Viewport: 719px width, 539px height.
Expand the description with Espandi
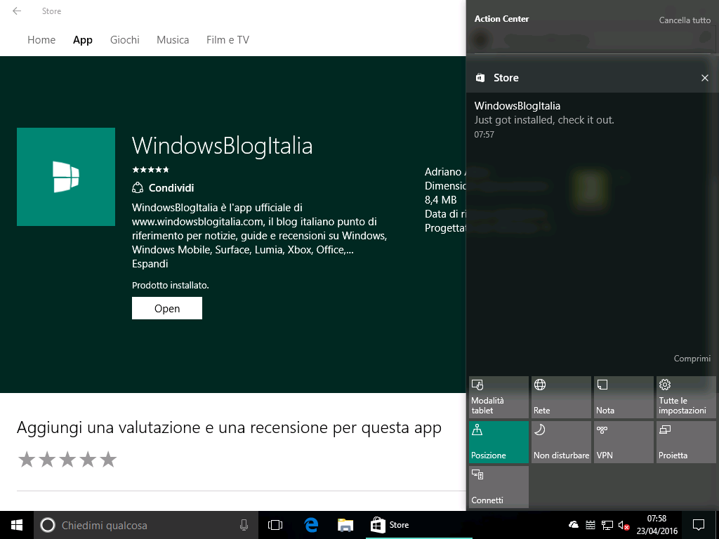[150, 264]
